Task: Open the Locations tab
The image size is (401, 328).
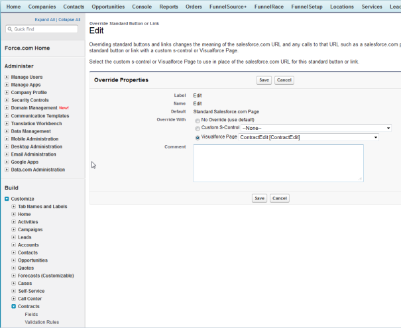Action: (x=342, y=7)
